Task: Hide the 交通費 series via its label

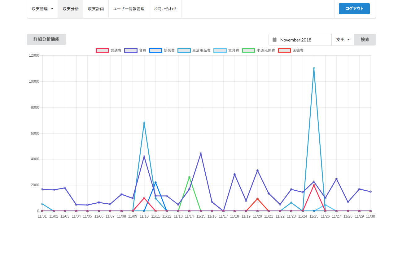Action: 116,50
